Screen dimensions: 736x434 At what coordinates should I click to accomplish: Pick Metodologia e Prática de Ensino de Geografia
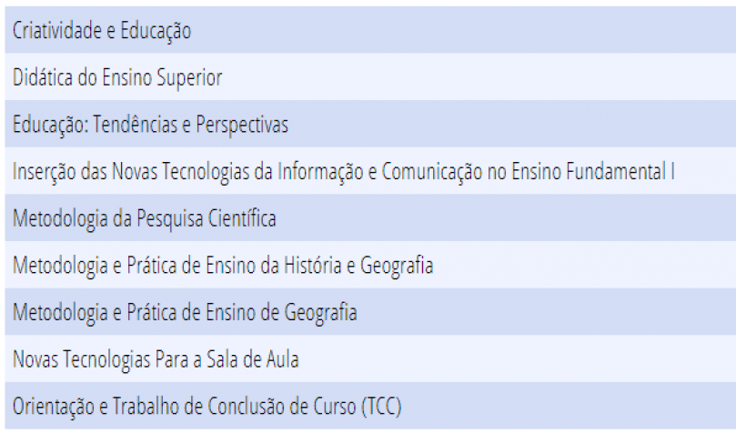370,311
